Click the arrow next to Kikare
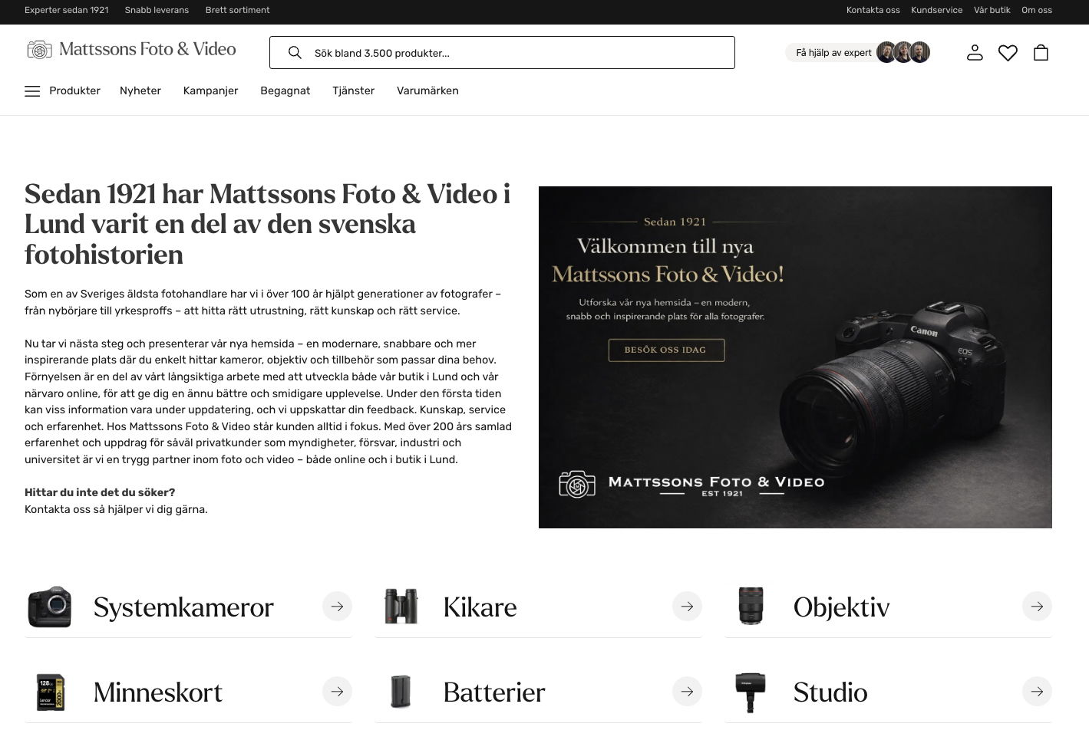This screenshot has width=1089, height=740. click(687, 607)
